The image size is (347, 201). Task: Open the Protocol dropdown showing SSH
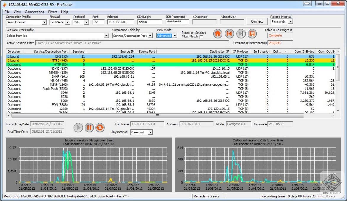click(x=87, y=22)
